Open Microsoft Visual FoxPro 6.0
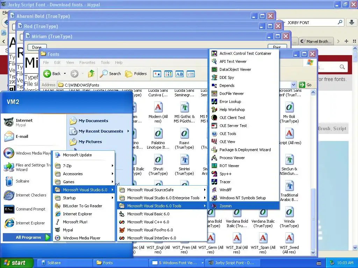The width and height of the screenshot is (358, 268). [x=162, y=230]
